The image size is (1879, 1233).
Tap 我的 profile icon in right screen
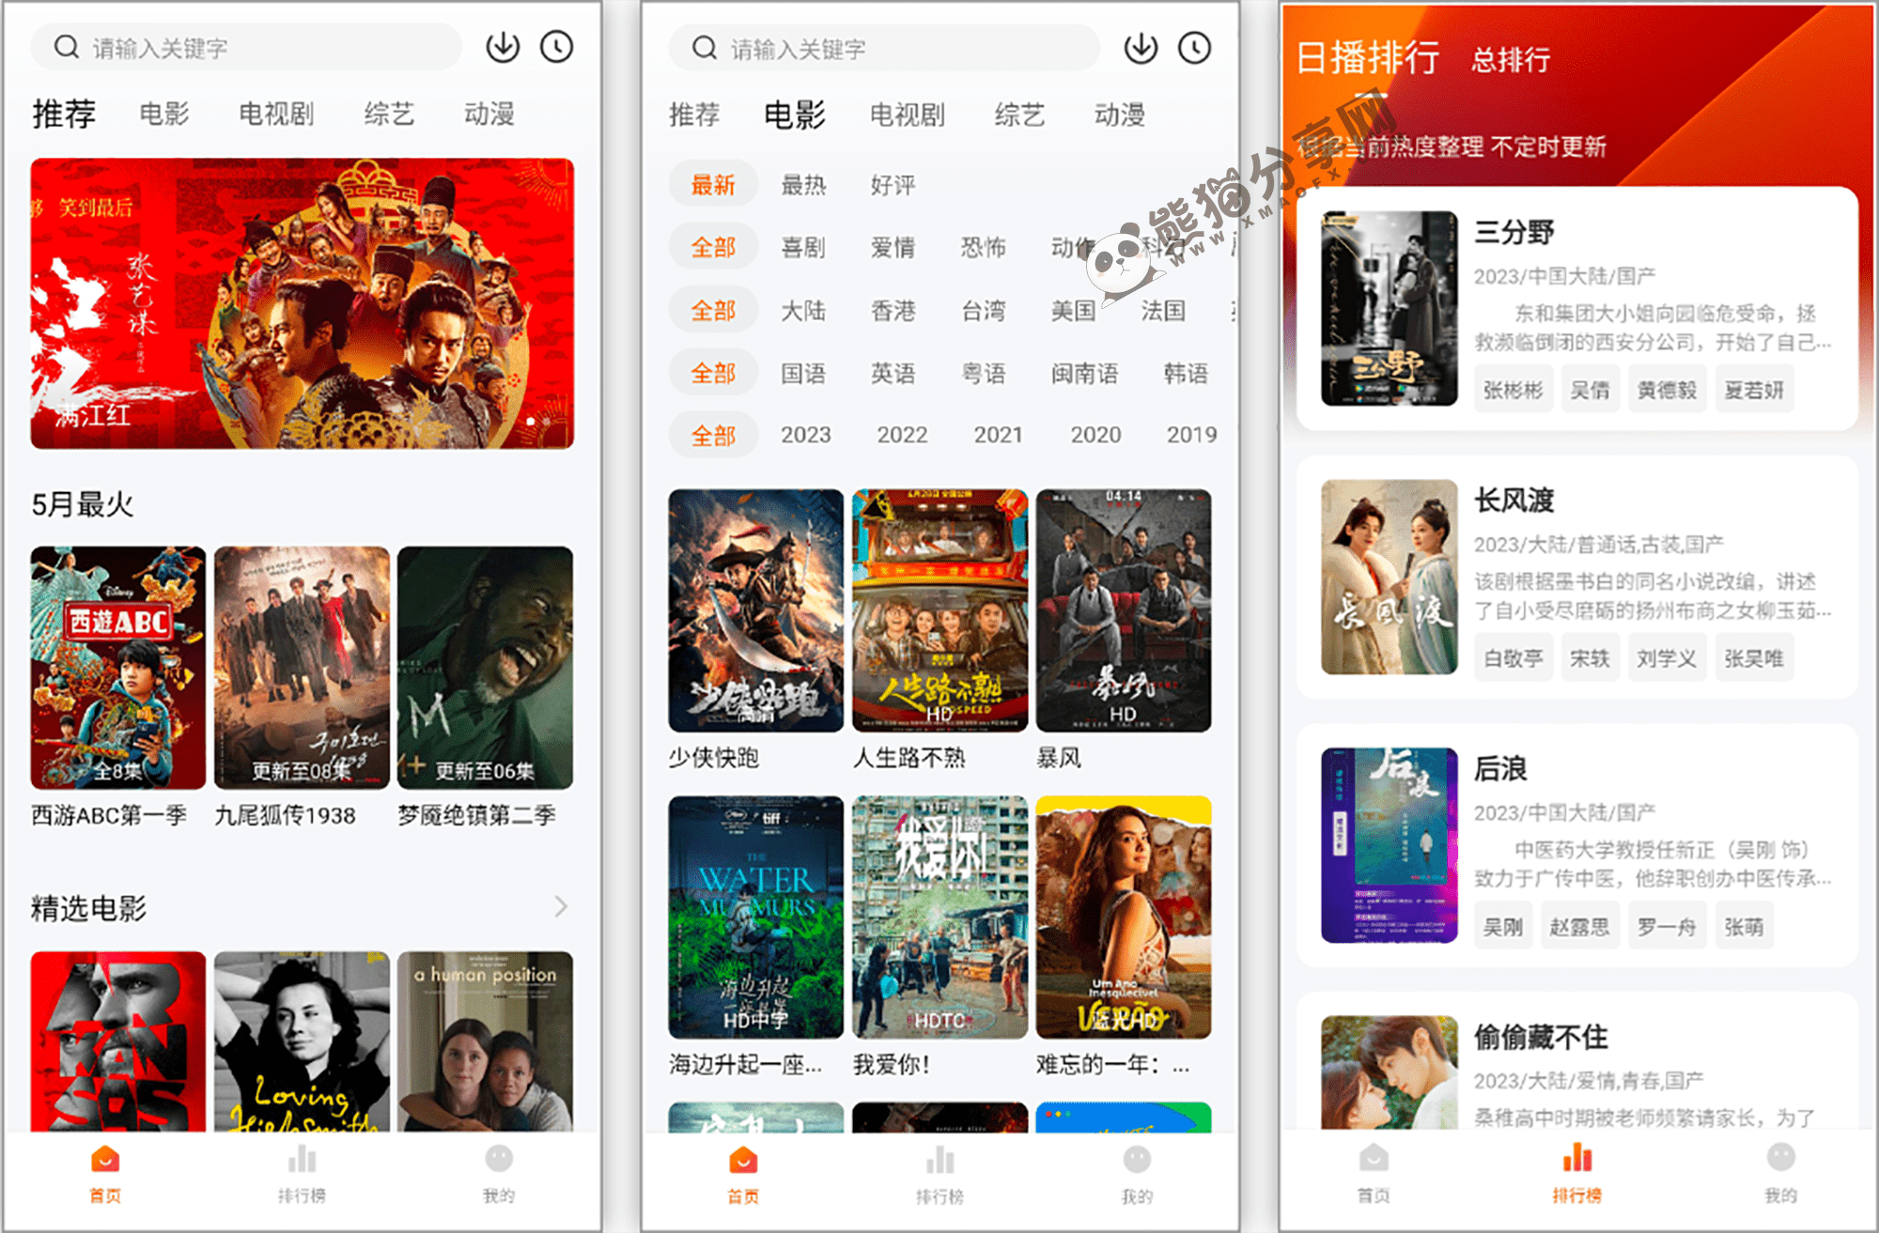coord(1780,1157)
